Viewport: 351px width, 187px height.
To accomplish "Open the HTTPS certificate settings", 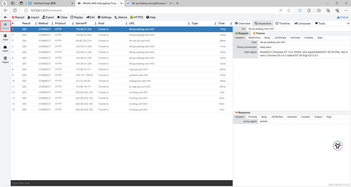I will tap(136, 17).
